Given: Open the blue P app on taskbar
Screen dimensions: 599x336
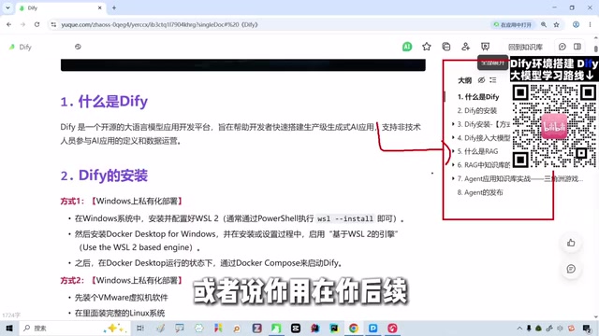Looking at the screenshot, I should click(x=373, y=328).
